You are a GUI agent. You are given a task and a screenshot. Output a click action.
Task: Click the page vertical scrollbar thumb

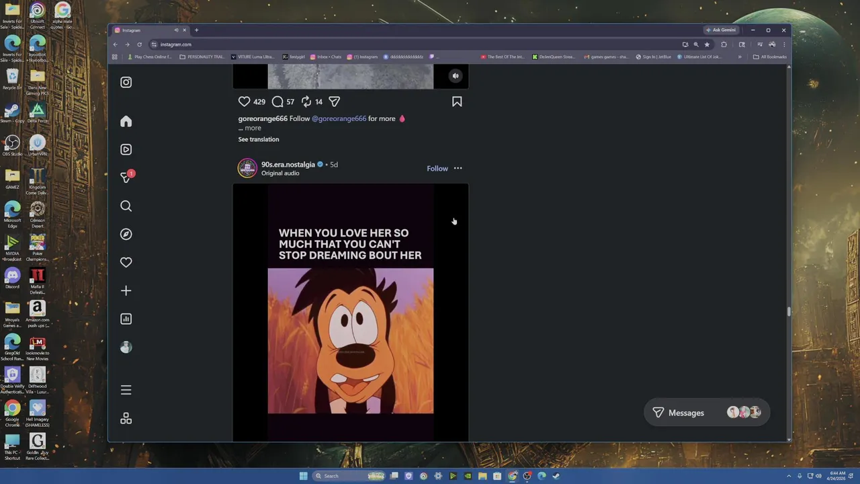789,311
